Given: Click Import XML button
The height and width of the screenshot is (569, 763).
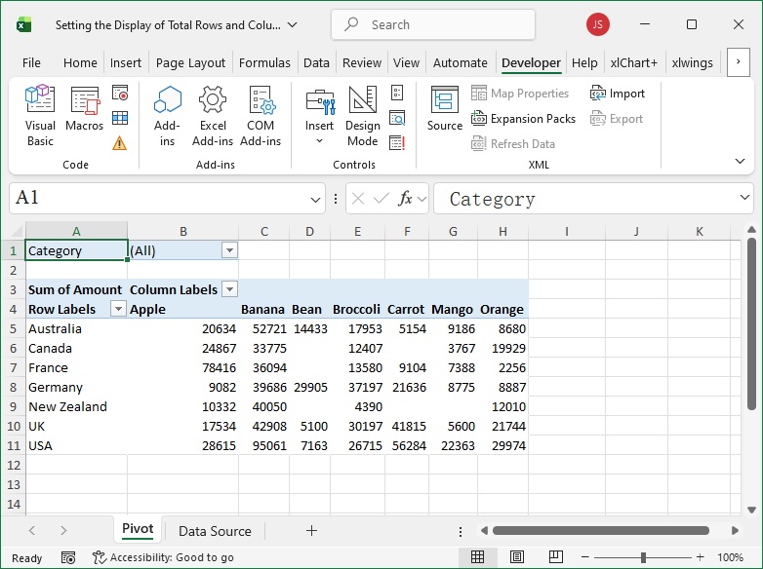Looking at the screenshot, I should coord(617,93).
